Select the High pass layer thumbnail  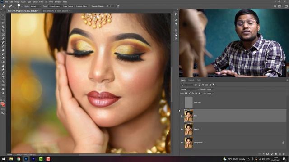(189, 103)
